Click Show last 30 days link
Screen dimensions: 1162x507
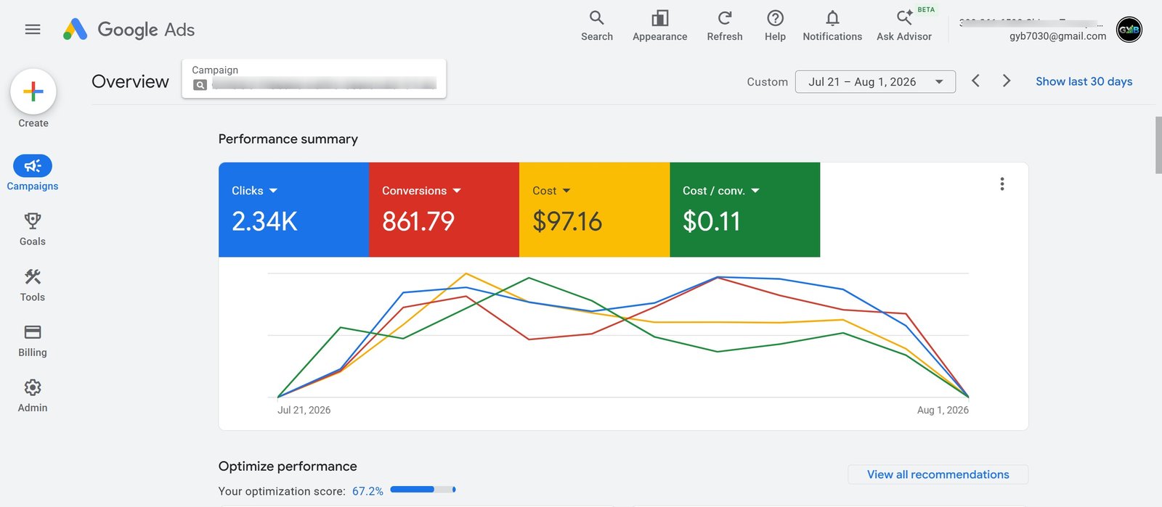click(1084, 81)
